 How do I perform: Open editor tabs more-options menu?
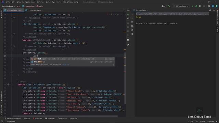(124, 10)
